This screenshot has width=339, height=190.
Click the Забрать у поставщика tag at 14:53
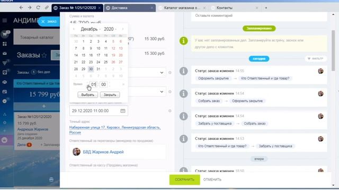[x=275, y=146]
